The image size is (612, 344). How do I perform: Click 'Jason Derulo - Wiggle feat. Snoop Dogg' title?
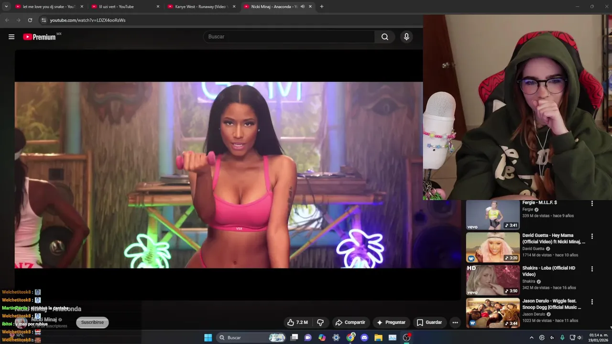pyautogui.click(x=551, y=304)
